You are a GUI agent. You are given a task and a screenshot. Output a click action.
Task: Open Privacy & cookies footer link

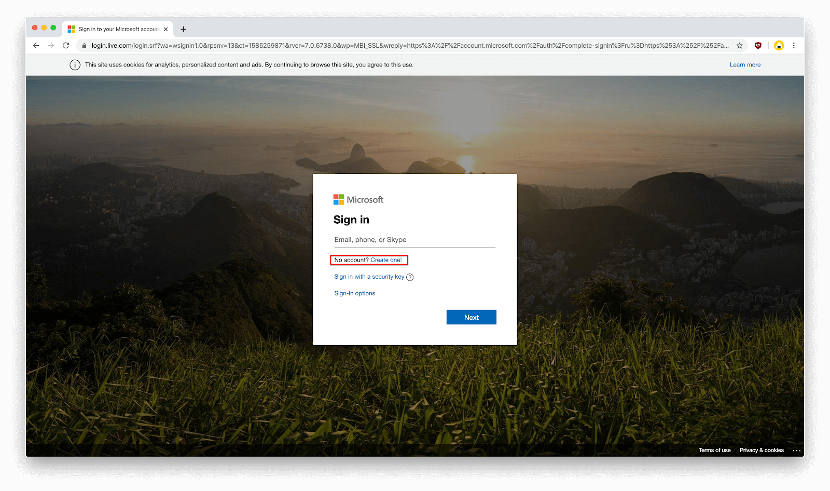coord(762,450)
